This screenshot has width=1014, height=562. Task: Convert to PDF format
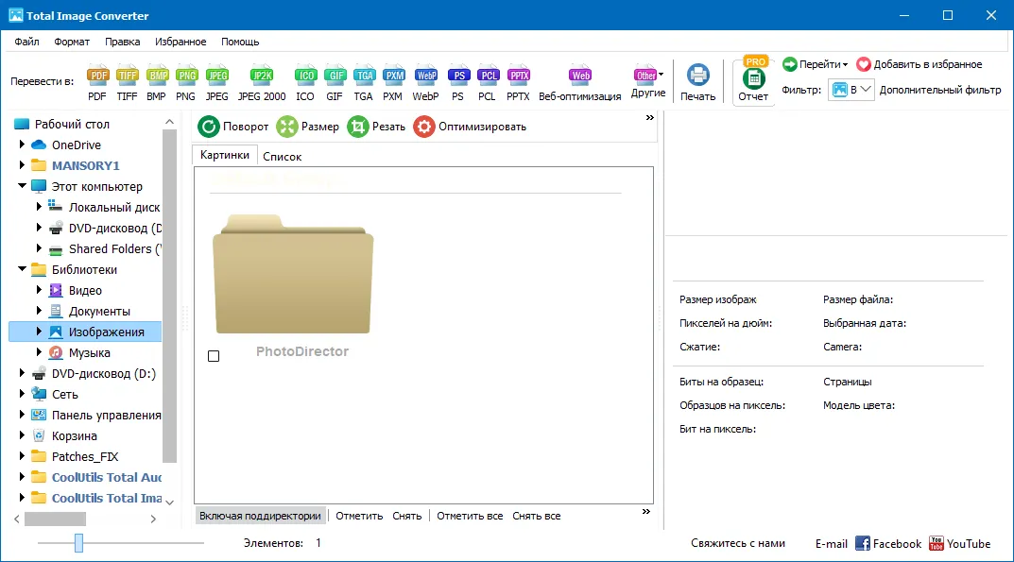coord(97,83)
